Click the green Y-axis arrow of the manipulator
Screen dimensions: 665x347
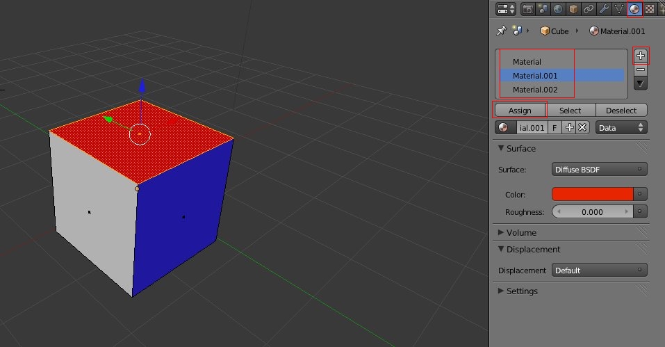[x=108, y=119]
